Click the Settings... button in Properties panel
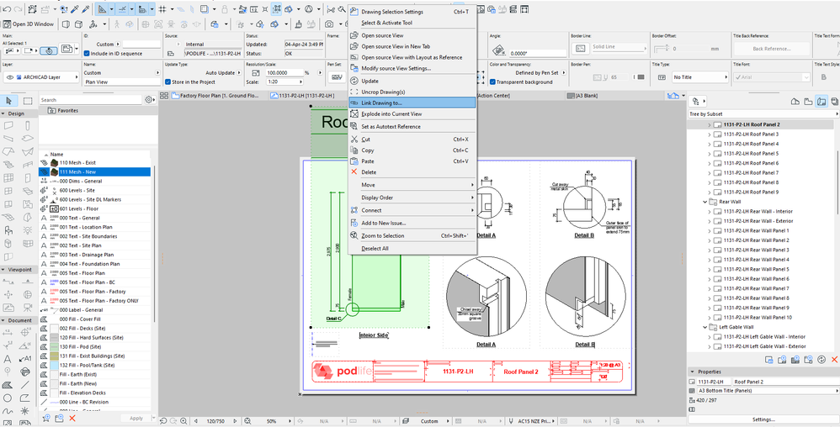This screenshot has height=427, width=840. point(763,419)
